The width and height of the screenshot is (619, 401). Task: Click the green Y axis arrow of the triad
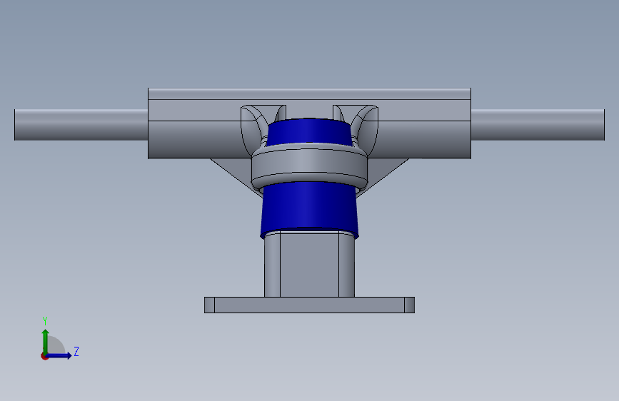tap(46, 342)
